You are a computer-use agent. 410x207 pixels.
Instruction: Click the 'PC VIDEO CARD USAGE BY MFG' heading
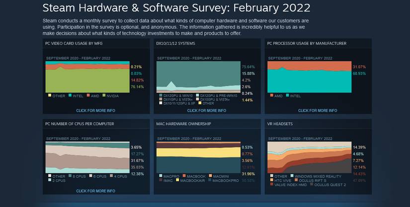point(74,43)
